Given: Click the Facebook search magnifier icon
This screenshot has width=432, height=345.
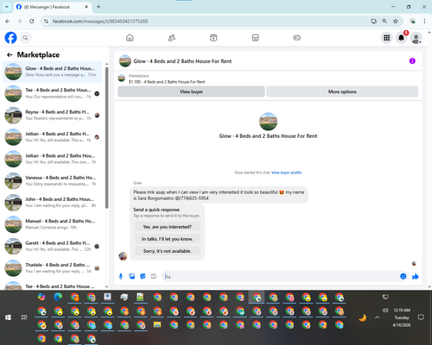Looking at the screenshot, I should point(25,38).
